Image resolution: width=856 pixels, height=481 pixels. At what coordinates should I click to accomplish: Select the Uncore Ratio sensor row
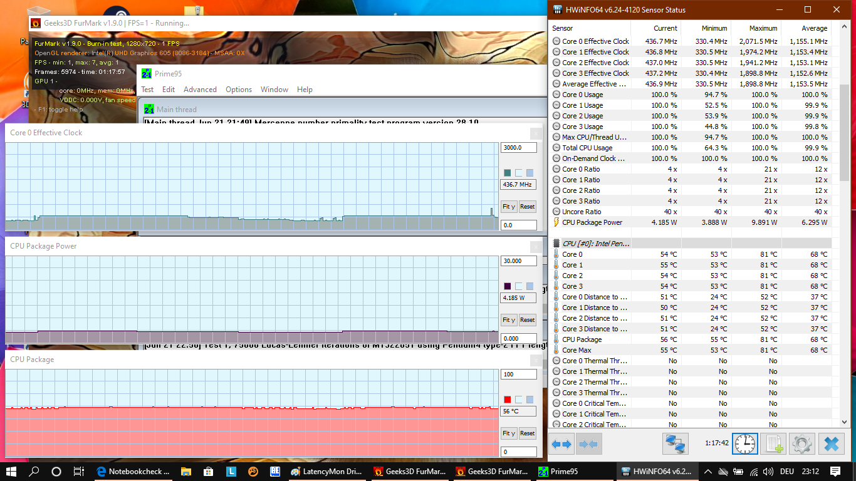[690, 212]
